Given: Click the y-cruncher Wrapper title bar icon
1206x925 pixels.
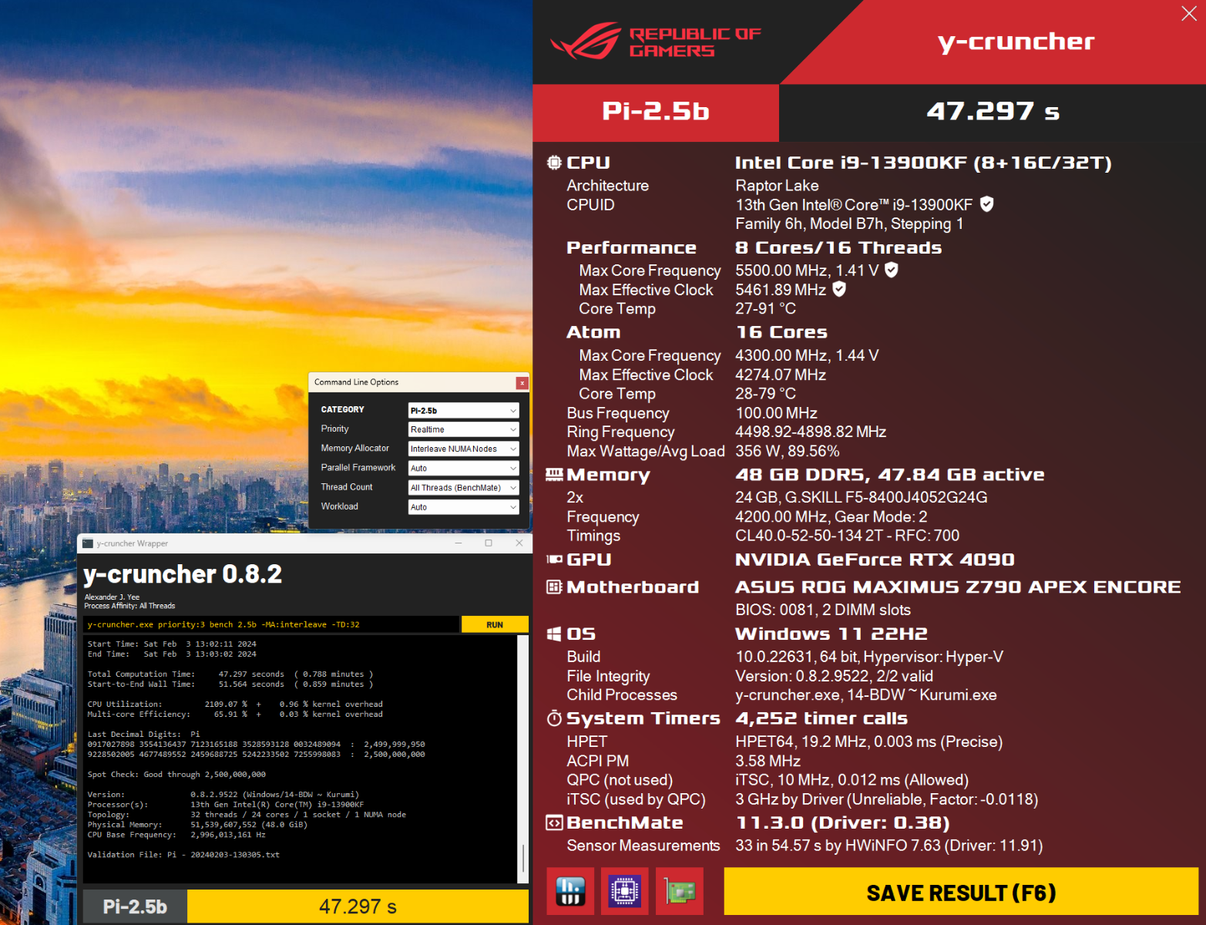Looking at the screenshot, I should pyautogui.click(x=88, y=543).
